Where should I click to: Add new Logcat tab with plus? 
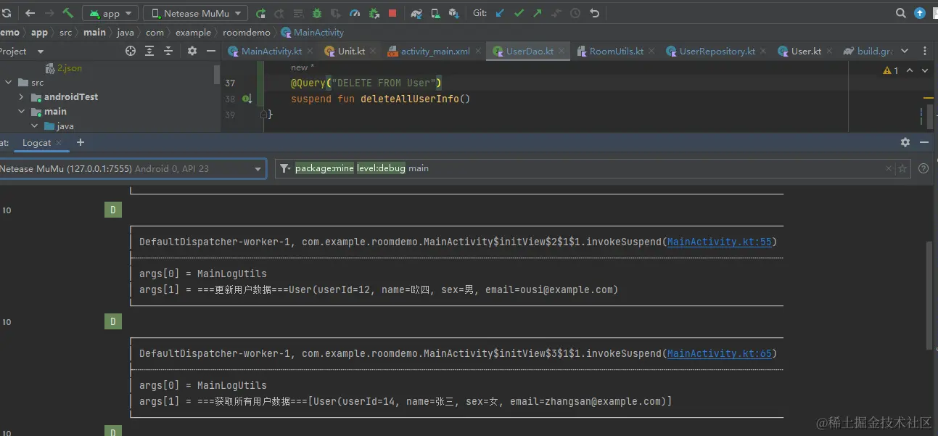pyautogui.click(x=81, y=143)
